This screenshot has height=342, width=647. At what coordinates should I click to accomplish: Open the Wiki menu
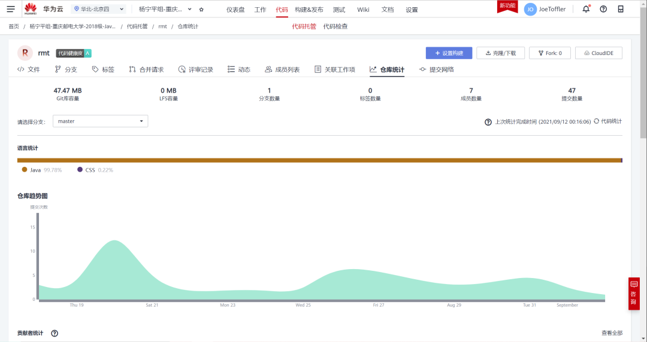363,10
